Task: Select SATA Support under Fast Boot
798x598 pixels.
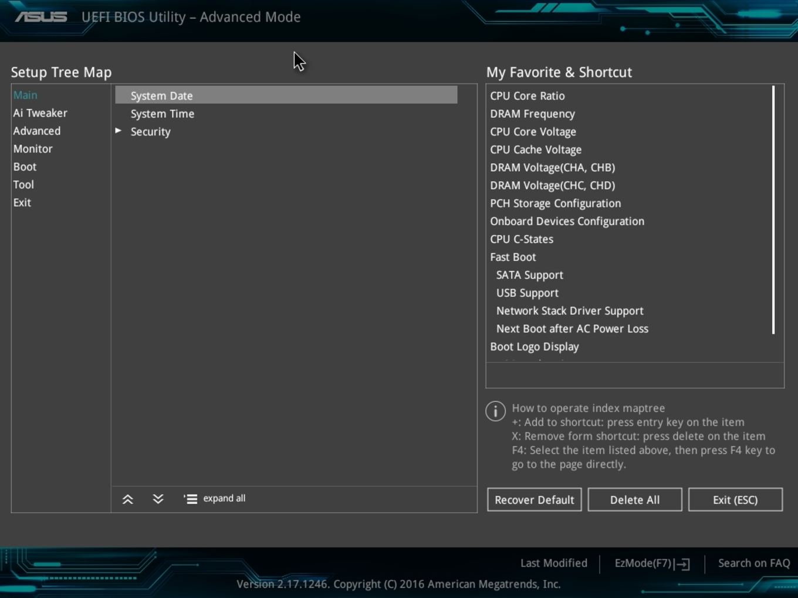Action: [530, 275]
